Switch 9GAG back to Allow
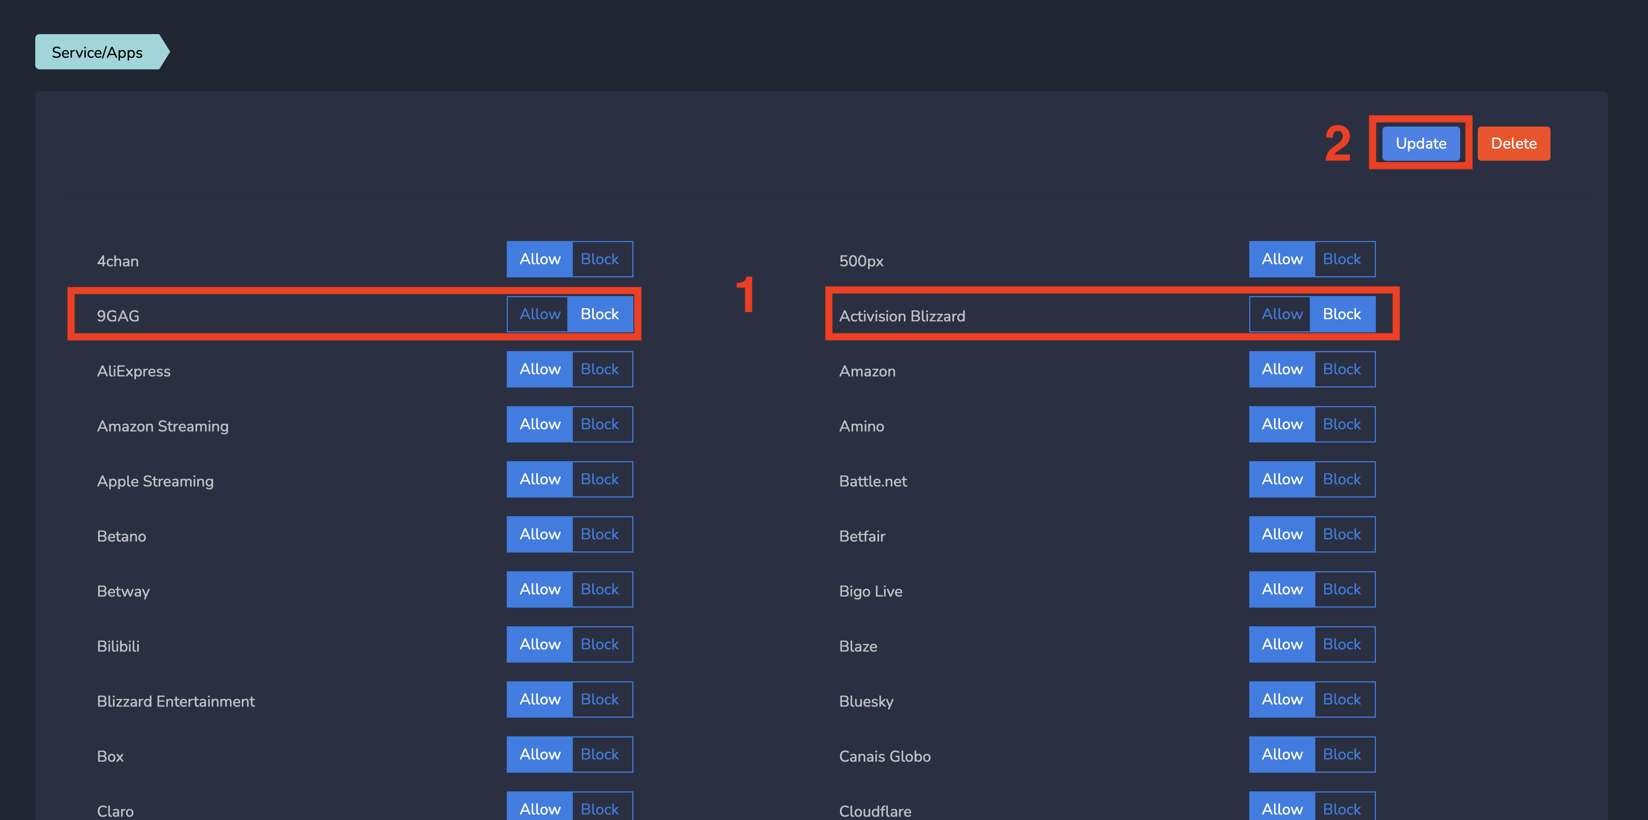Screen dimensions: 1648x820 (x=539, y=314)
